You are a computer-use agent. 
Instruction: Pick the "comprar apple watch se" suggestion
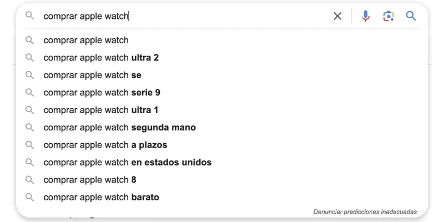[92, 75]
